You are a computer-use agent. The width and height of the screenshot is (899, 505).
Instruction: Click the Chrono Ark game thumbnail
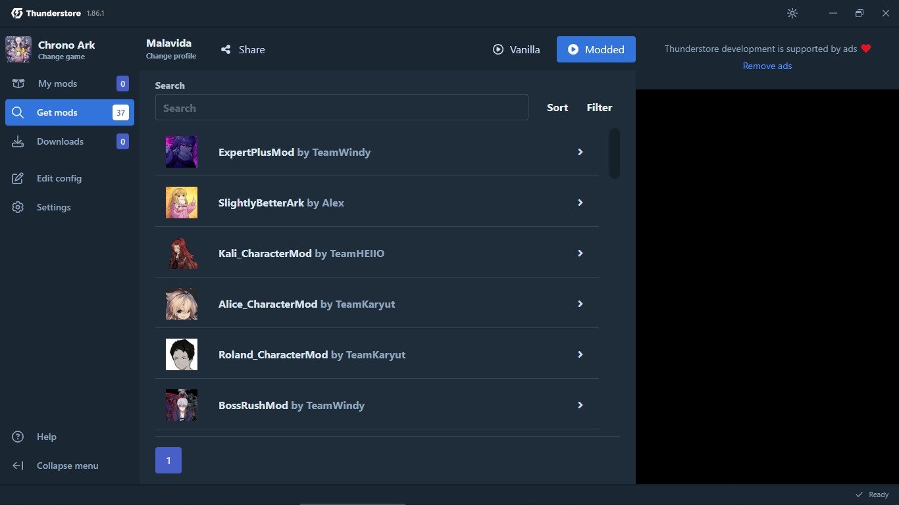click(18, 49)
